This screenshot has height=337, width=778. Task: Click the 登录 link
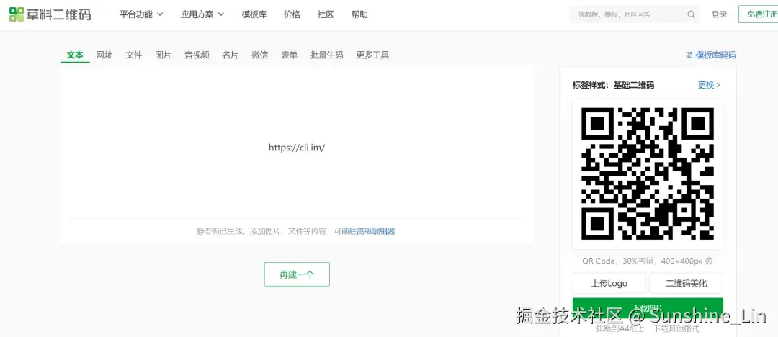click(x=720, y=14)
